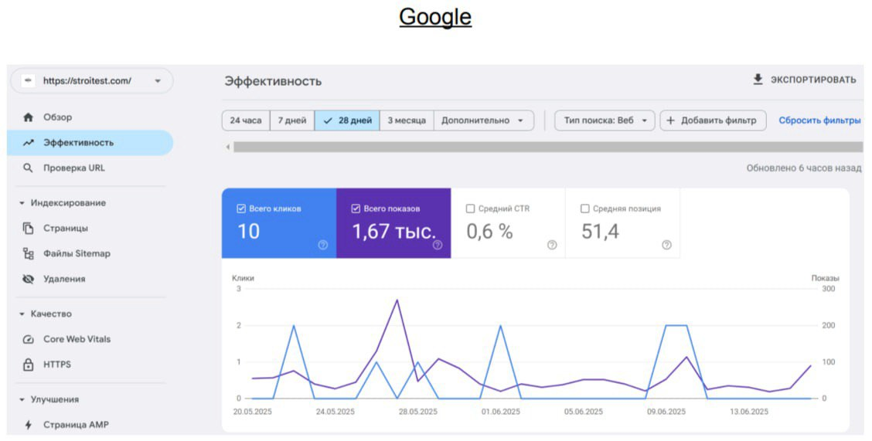Click the HTTPS lock icon
872x441 pixels.
click(28, 365)
